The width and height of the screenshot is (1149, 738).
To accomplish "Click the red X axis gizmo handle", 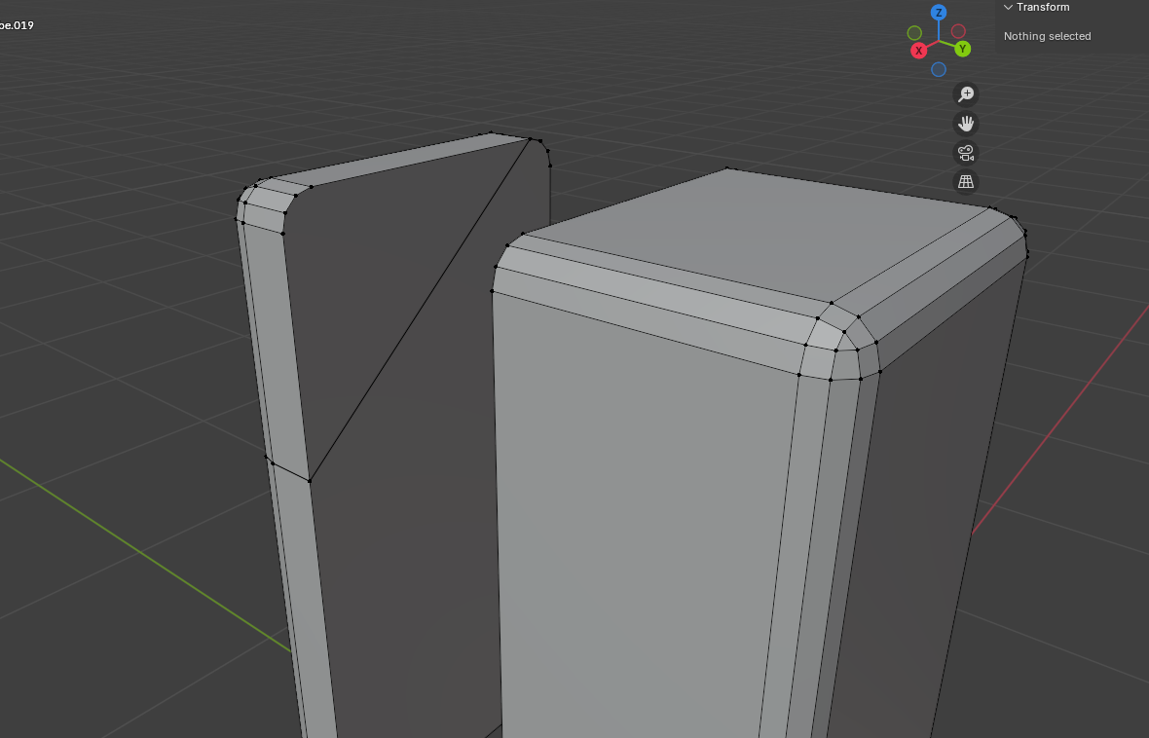I will coord(919,51).
